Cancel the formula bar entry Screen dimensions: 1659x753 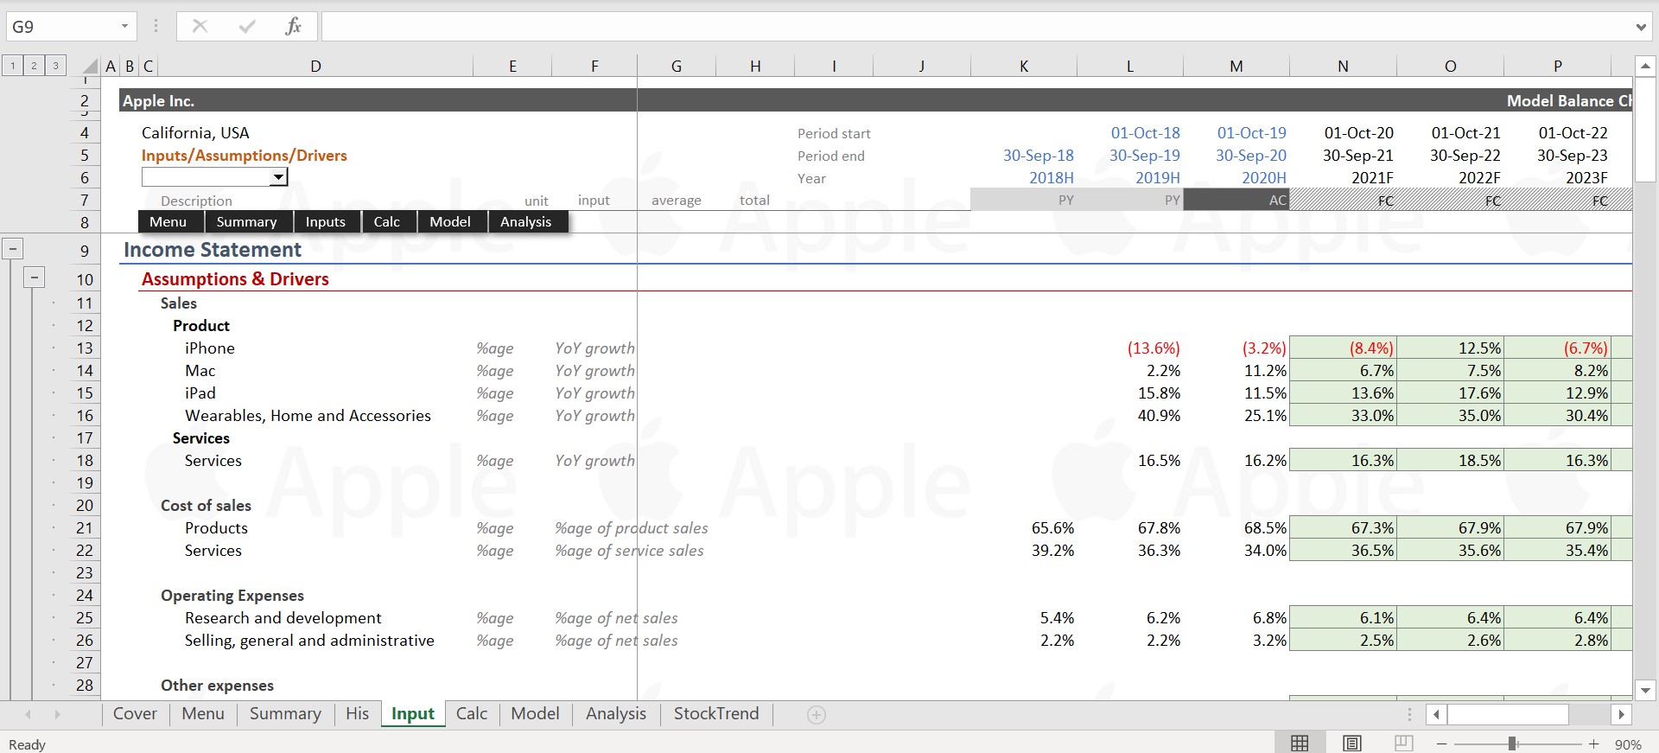200,26
